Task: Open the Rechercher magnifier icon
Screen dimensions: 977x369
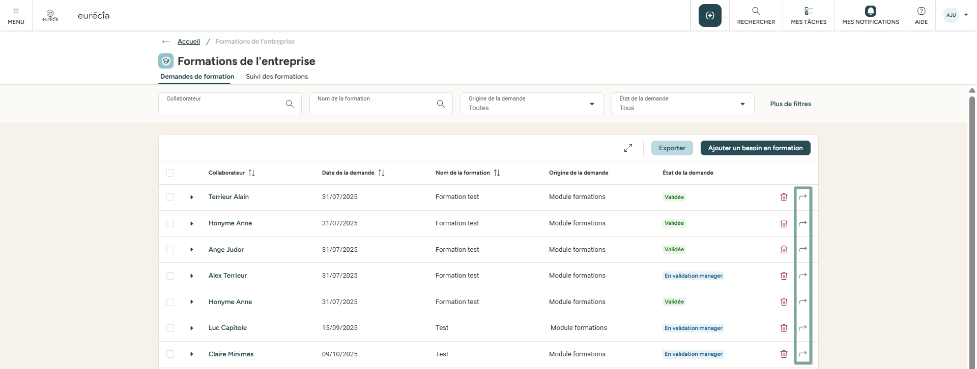Action: coord(756,11)
